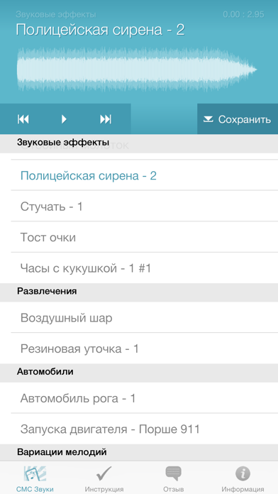Select Автомобиль рога - 1
This screenshot has height=494, width=278.
tap(139, 398)
